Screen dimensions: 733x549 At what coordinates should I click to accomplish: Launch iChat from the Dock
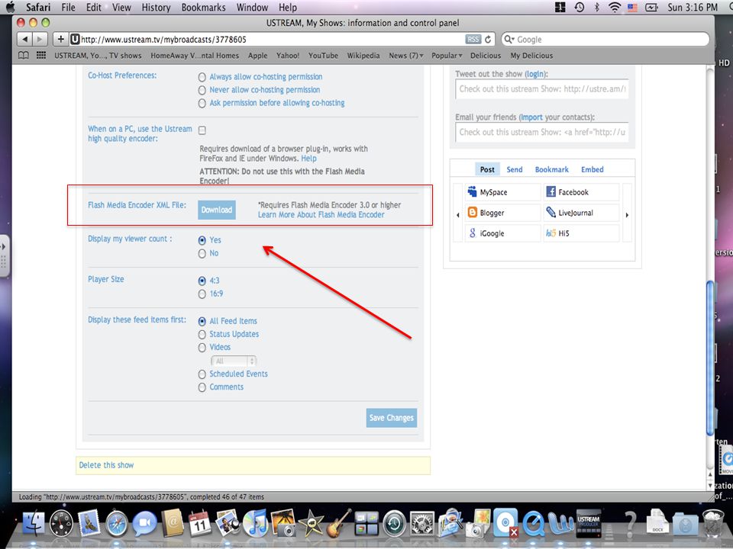tap(144, 523)
